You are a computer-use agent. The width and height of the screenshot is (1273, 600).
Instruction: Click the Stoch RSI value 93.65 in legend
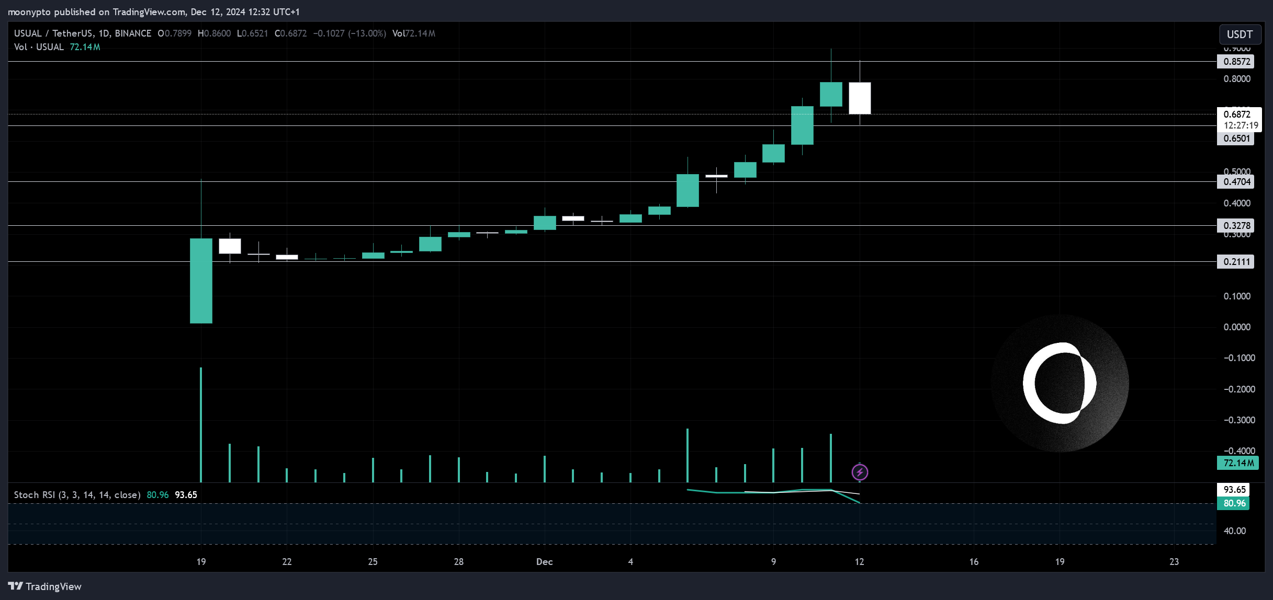click(186, 495)
